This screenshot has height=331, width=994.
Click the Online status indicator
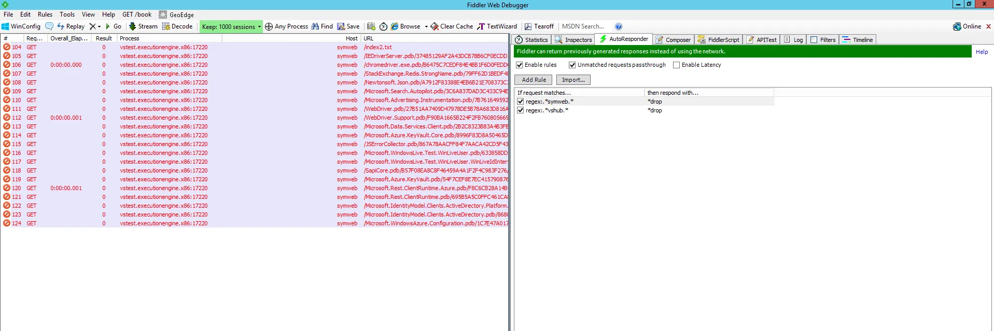coord(967,26)
